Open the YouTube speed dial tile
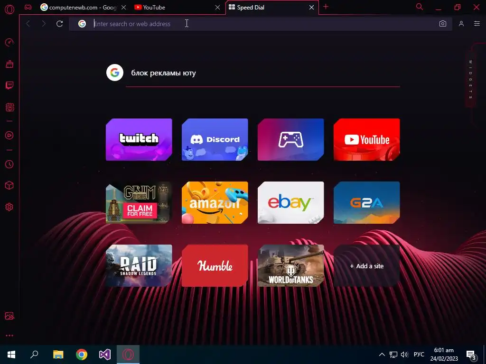This screenshot has height=364, width=486. 367,140
